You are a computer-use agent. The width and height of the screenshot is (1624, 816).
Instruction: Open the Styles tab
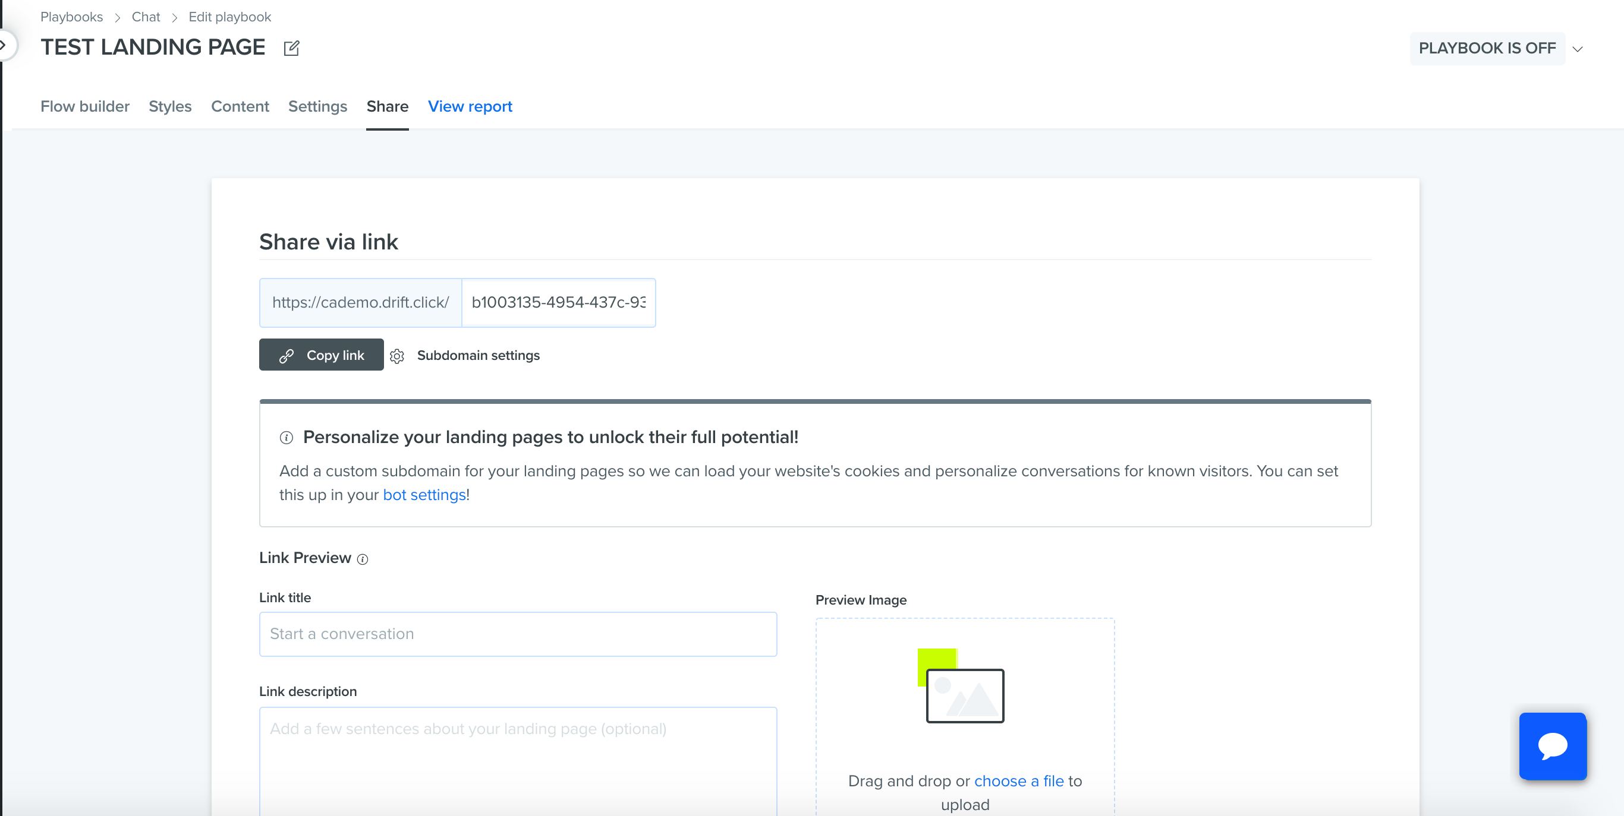(170, 106)
